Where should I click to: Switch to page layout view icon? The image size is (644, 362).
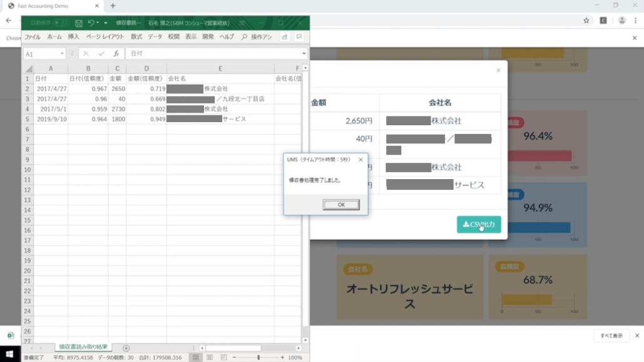pyautogui.click(x=209, y=358)
